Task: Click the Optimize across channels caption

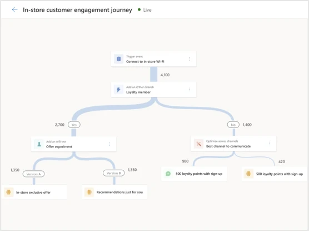Action: [222, 141]
